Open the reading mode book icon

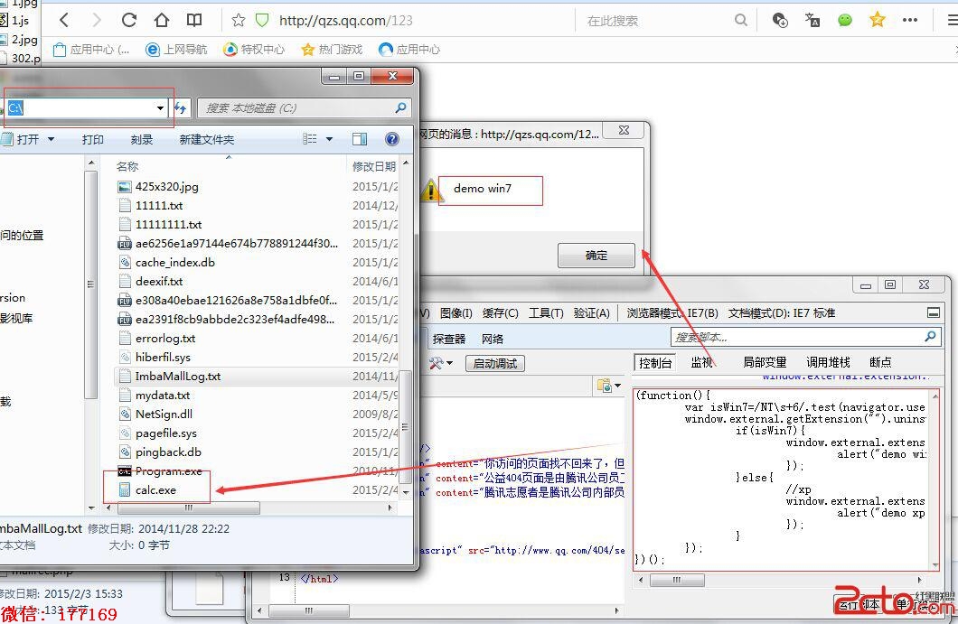pyautogui.click(x=194, y=20)
